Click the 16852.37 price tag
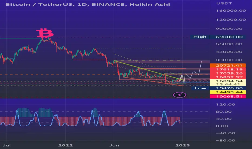 pos(228,77)
